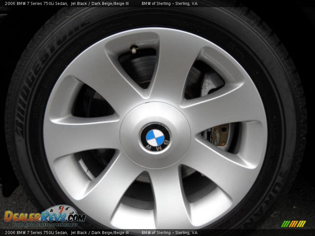Click 'Your Auto Dealer SuperHighway' tagline
315x236 pixels.
45,225
